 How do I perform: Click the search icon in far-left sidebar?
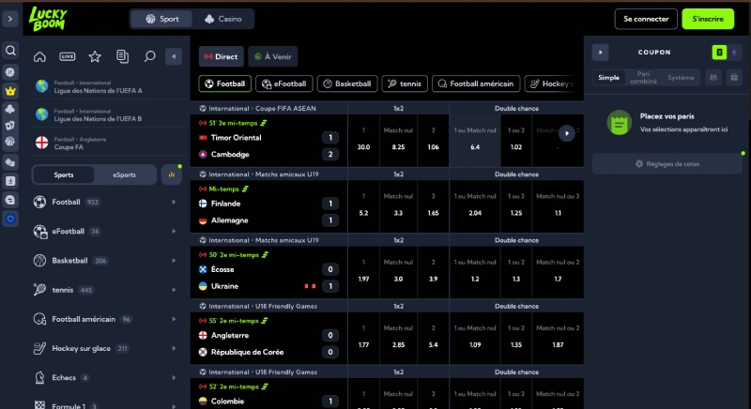[10, 51]
